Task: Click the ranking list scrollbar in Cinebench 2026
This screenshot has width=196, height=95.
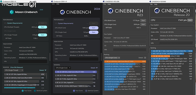Action: click(x=47, y=76)
